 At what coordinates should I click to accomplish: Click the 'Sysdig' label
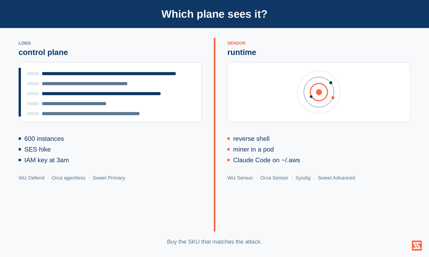click(x=303, y=178)
